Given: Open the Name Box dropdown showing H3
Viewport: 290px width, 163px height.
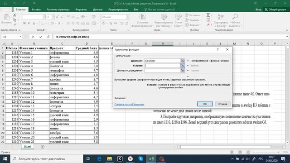Looking at the screenshot, I should 20,37.
